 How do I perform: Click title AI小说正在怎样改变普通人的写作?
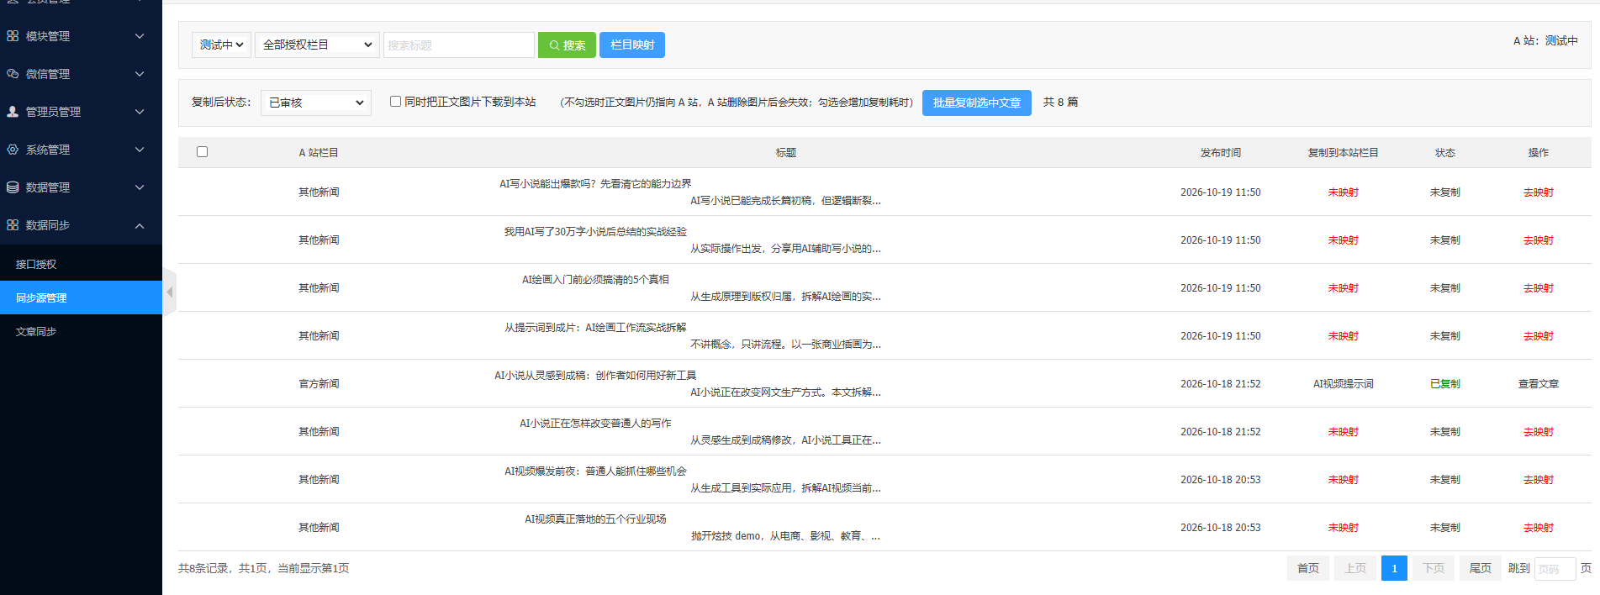point(595,424)
